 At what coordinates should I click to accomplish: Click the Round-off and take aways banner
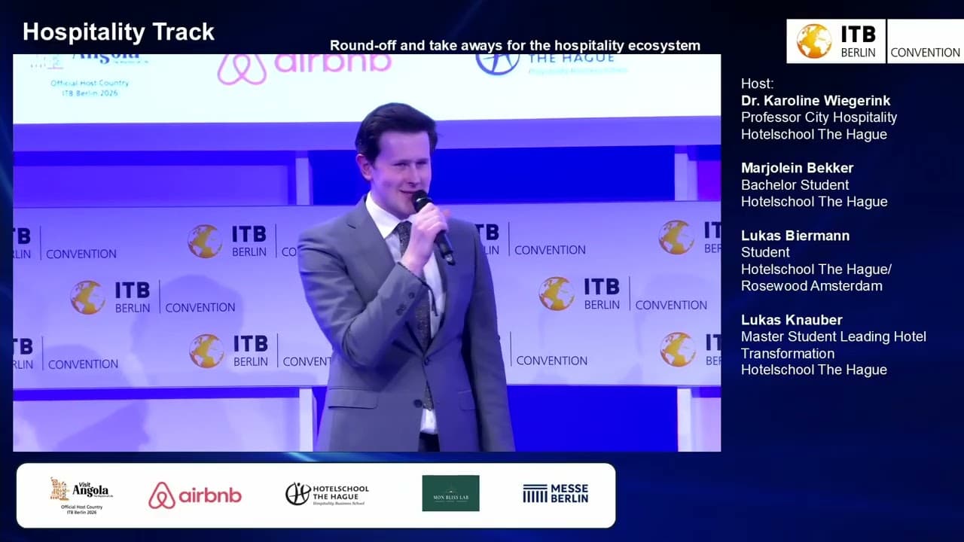515,45
